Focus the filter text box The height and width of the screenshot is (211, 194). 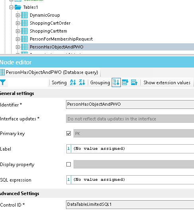coord(28,83)
